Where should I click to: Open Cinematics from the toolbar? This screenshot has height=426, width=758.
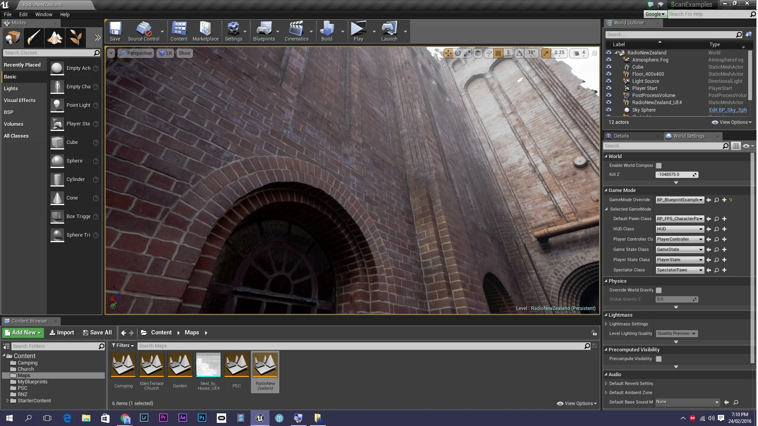296,31
